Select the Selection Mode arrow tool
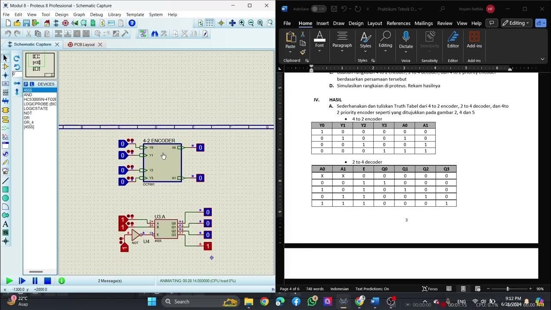 click(6, 58)
